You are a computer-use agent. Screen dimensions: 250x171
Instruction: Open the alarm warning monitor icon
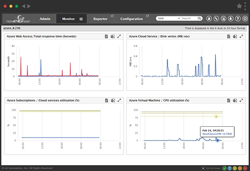pos(224,18)
